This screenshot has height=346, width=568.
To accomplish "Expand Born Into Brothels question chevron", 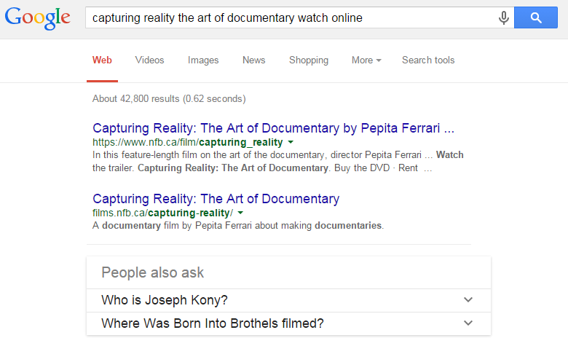I will tap(468, 323).
